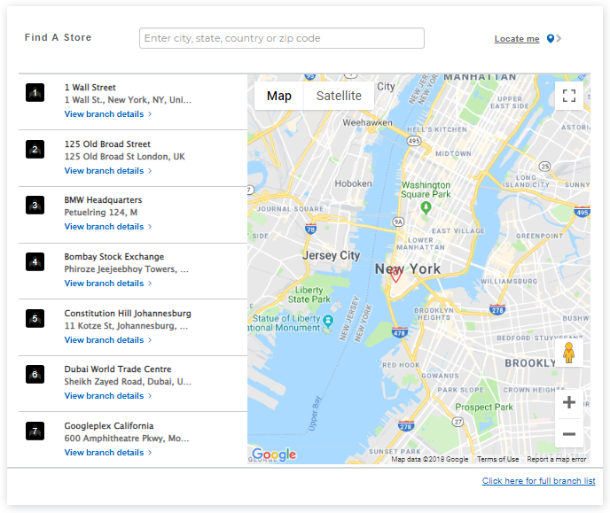
Task: Click the number 4 marker for Bombay Stock Exchange
Action: click(x=35, y=262)
